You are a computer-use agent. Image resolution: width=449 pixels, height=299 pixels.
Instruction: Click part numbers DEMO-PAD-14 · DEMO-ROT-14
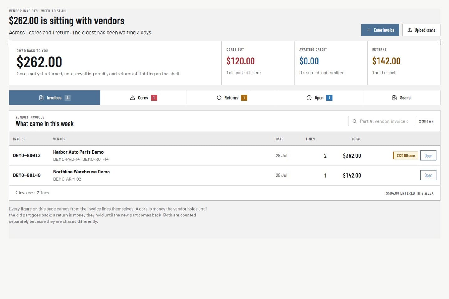tap(81, 159)
